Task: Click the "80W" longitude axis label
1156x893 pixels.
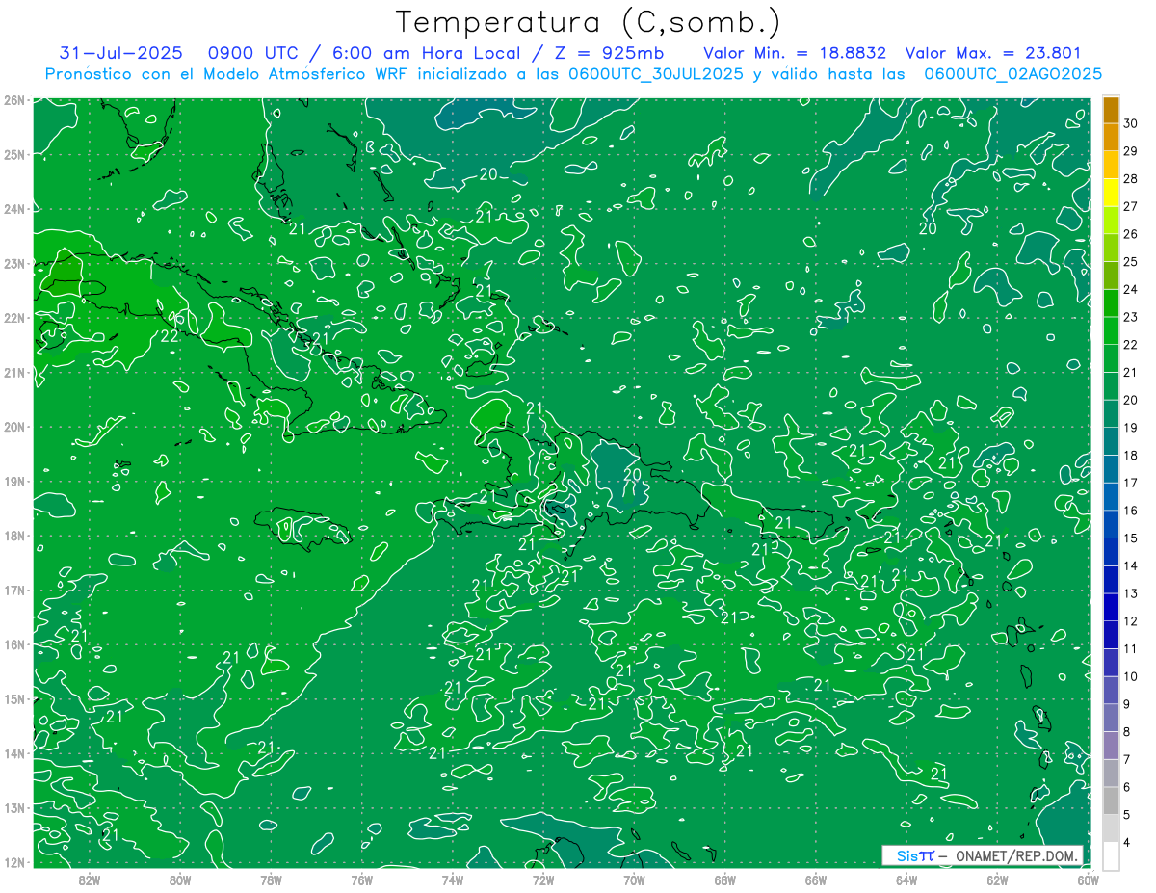Action: (x=180, y=880)
